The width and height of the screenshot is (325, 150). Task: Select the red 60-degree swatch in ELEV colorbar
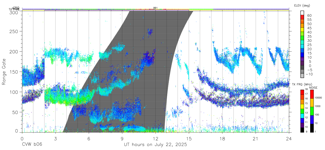tap(302, 17)
